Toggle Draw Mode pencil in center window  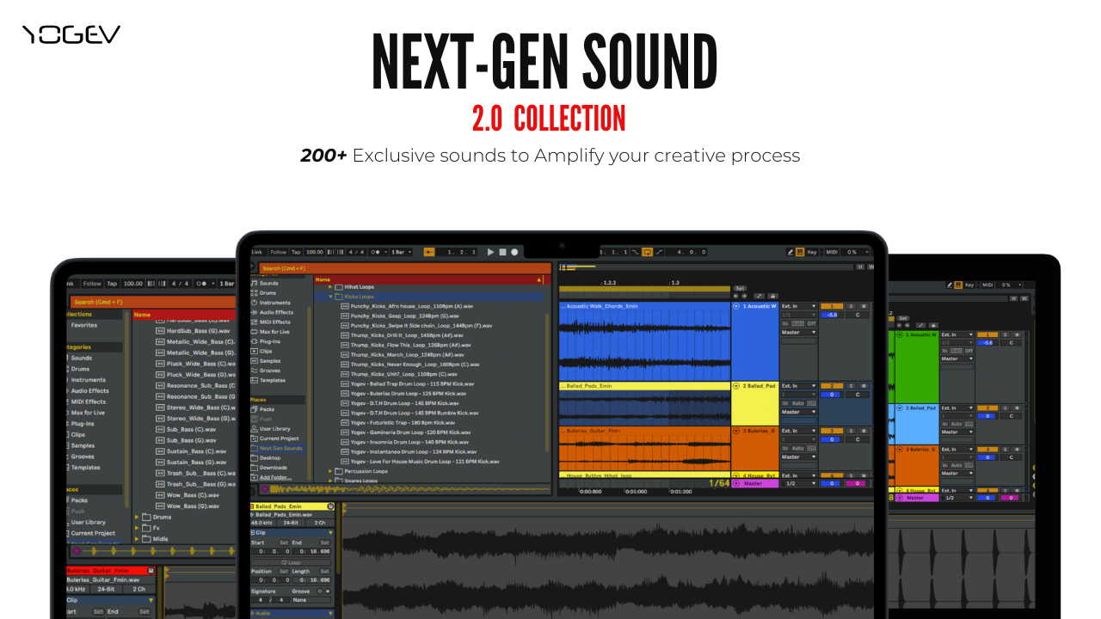[790, 252]
